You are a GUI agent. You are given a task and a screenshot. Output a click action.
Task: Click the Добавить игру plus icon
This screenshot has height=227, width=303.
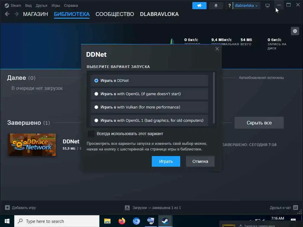[7, 207]
